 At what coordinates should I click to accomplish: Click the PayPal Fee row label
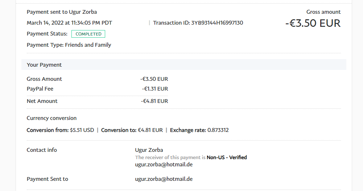(x=40, y=89)
